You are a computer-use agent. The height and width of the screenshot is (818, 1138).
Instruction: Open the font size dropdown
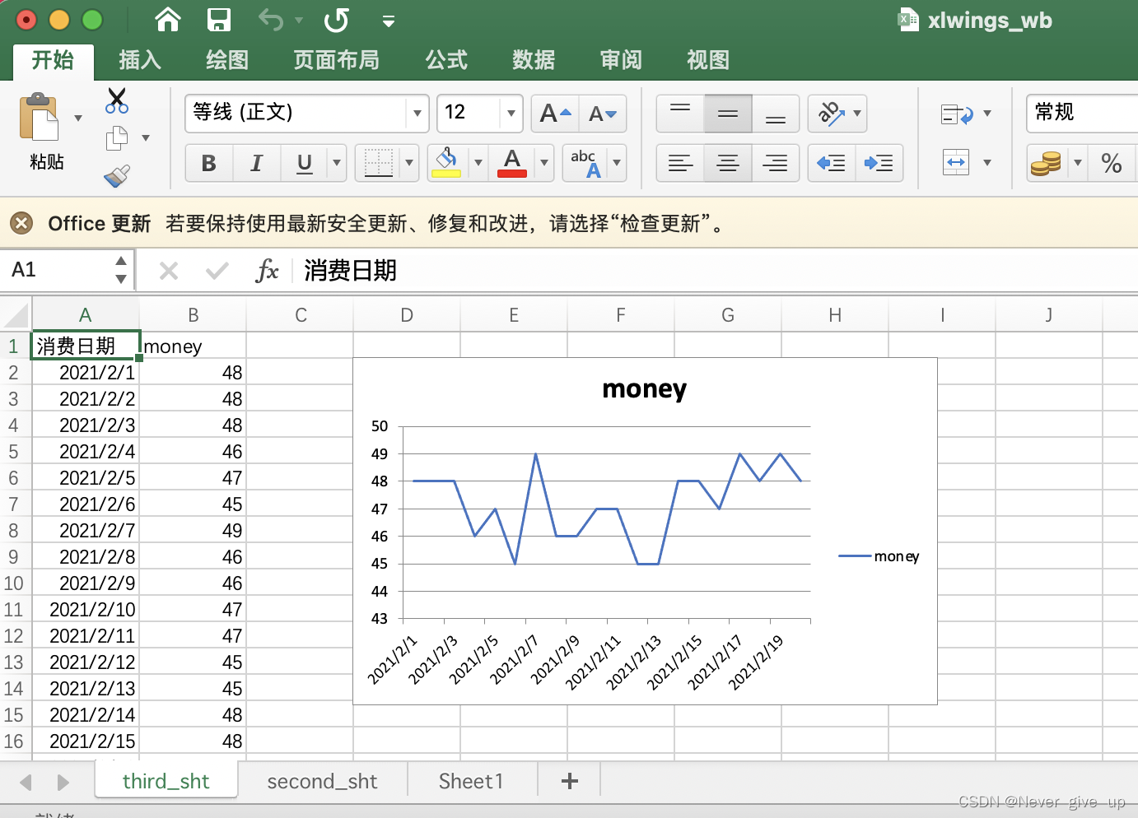pyautogui.click(x=511, y=114)
